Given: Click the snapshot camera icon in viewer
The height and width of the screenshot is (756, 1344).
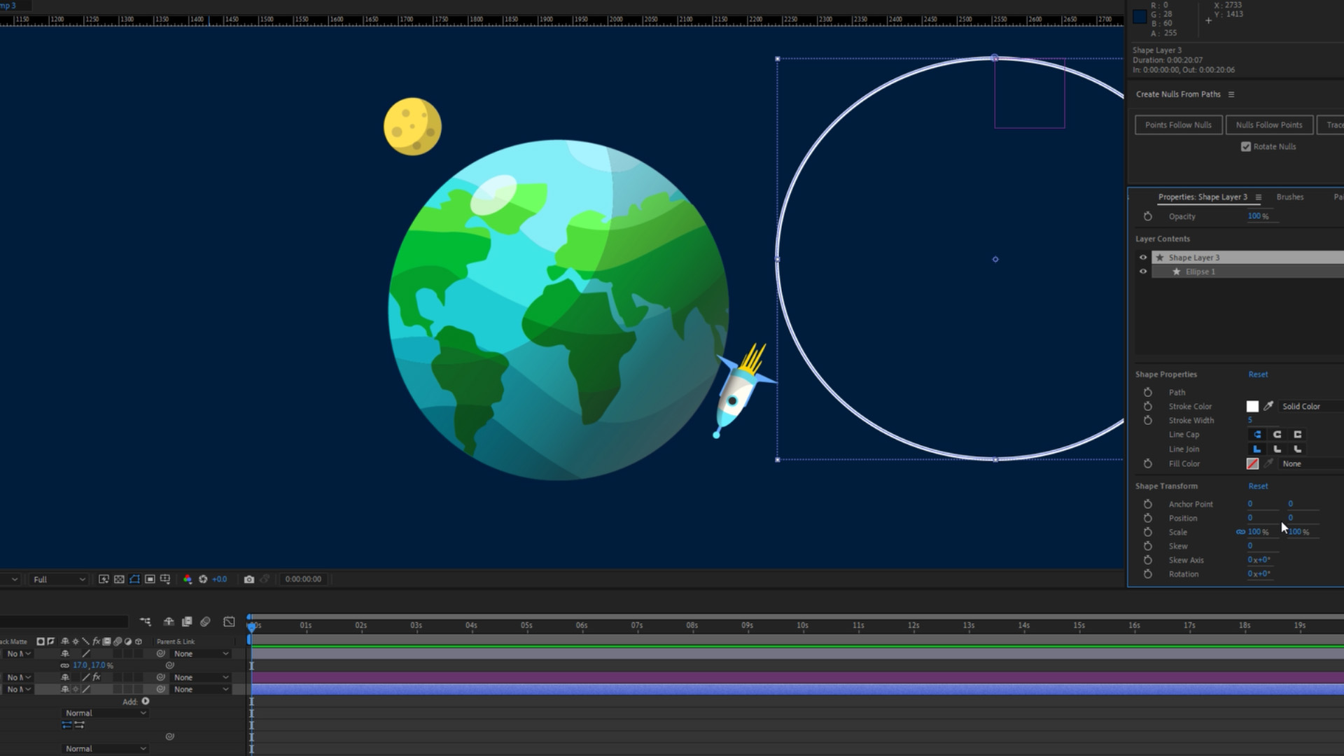Looking at the screenshot, I should click(x=248, y=580).
